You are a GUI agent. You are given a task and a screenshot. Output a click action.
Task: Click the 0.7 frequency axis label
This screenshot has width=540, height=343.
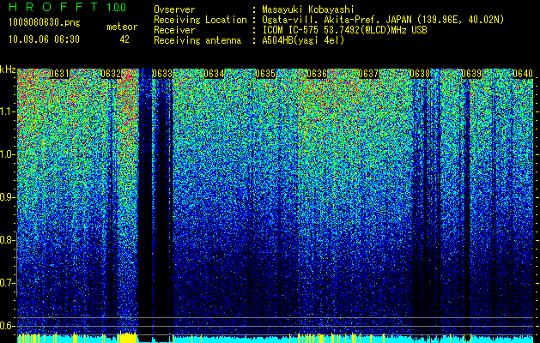(7, 283)
